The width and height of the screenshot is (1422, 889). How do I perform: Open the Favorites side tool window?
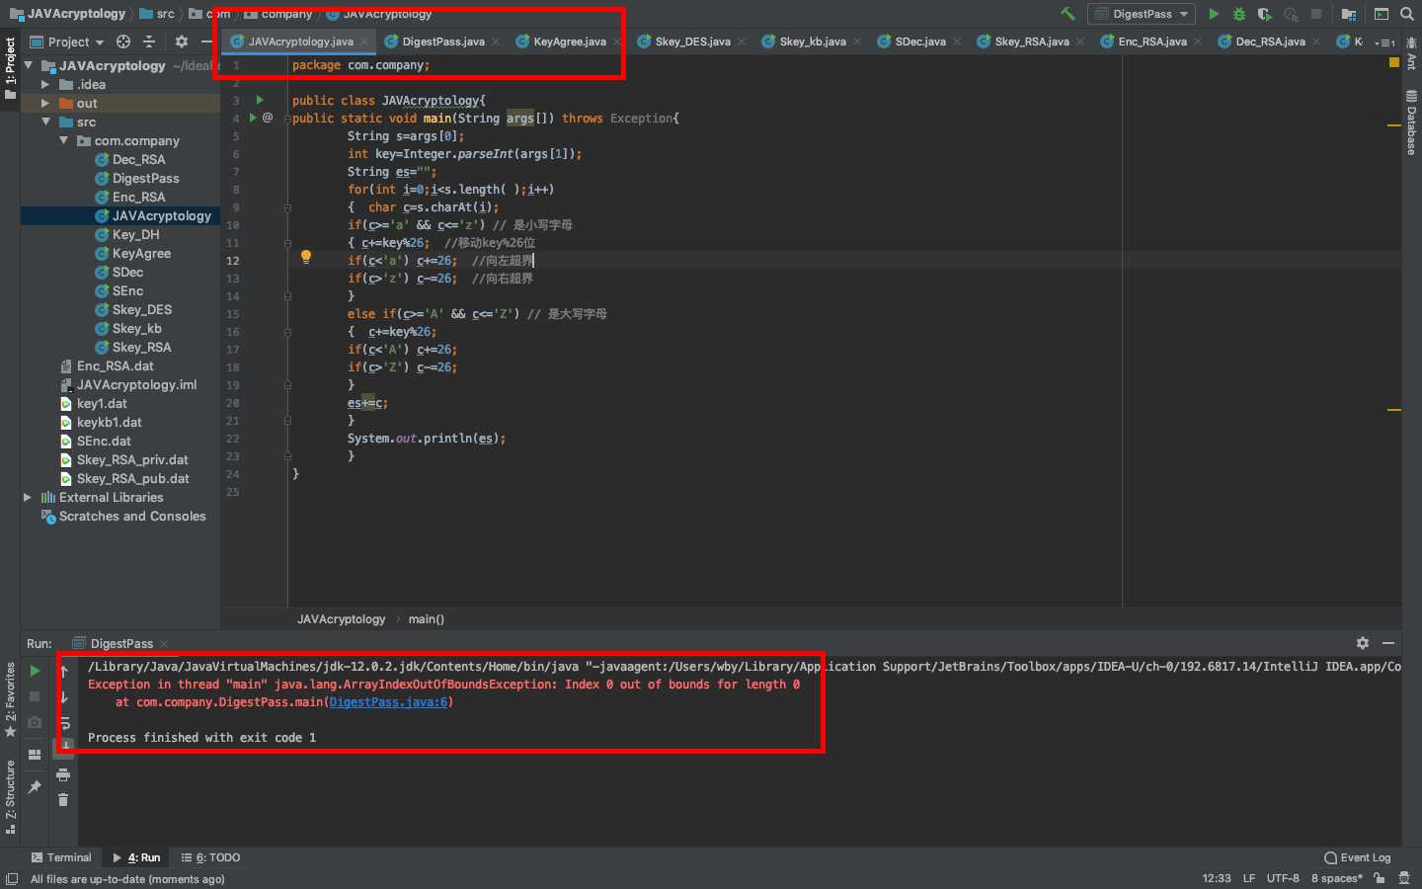click(x=11, y=699)
